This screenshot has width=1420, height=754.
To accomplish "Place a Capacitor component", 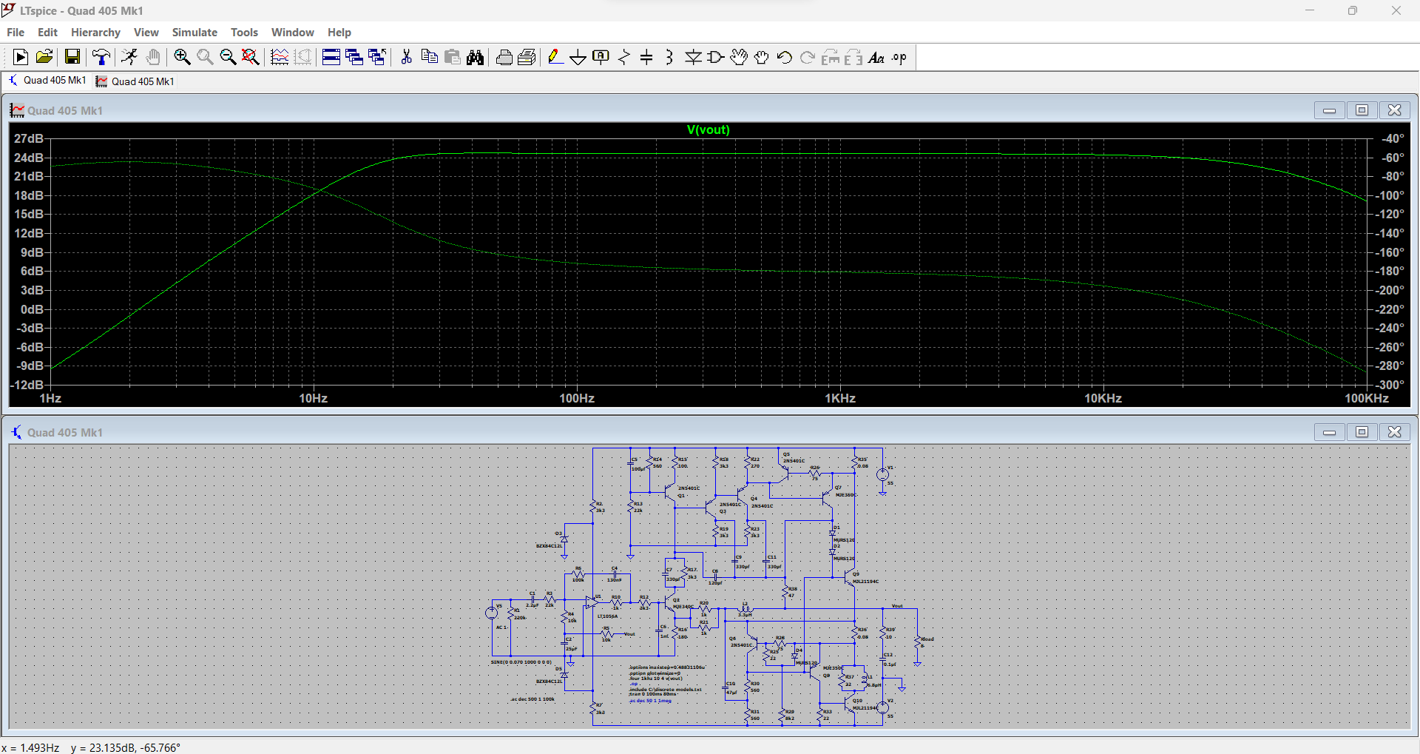I will click(x=646, y=57).
